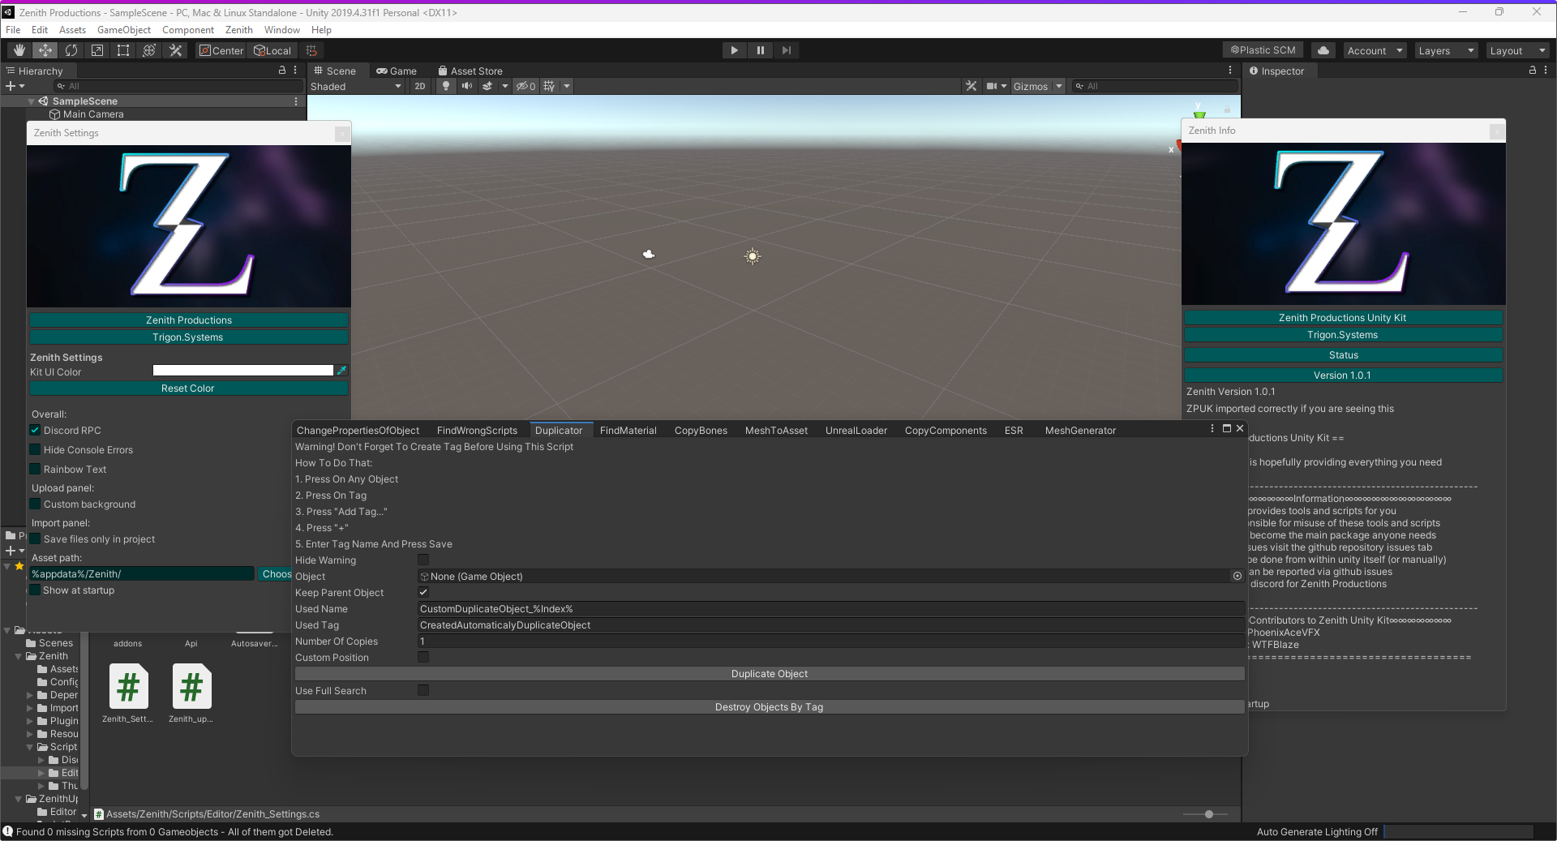Click the Duplicate Object button
Screen dimensions: 1557x841
click(769, 674)
